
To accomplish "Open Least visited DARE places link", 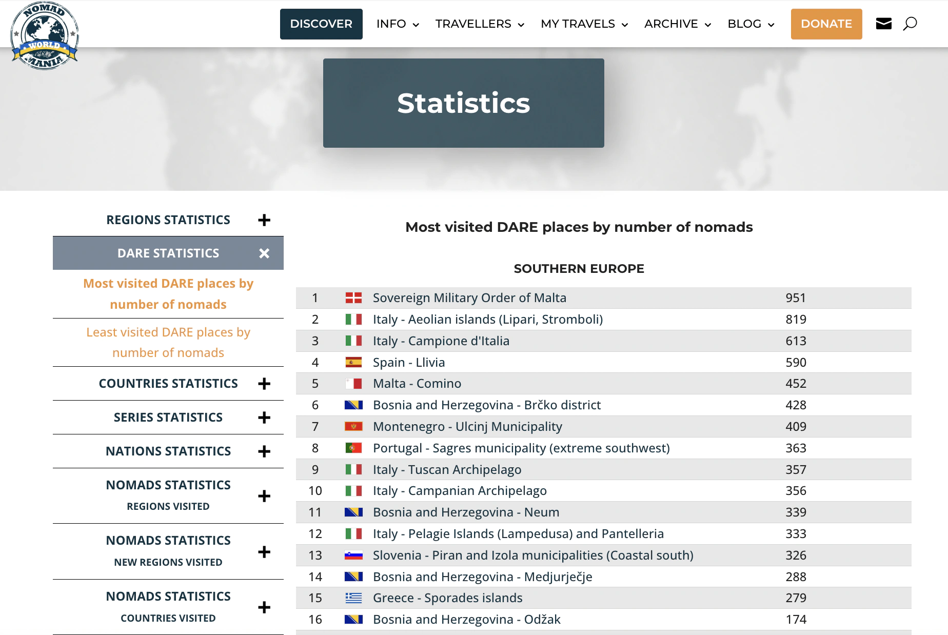I will 168,342.
